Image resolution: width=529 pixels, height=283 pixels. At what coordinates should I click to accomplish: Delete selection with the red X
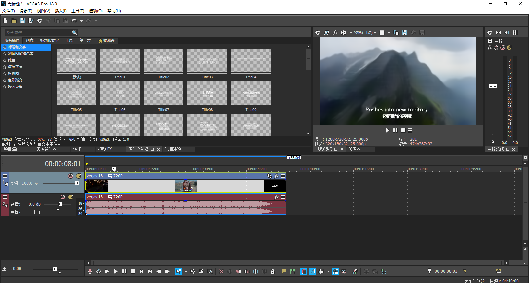(221, 271)
